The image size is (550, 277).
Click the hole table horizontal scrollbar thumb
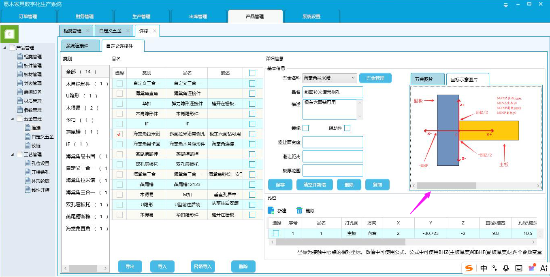click(x=340, y=242)
